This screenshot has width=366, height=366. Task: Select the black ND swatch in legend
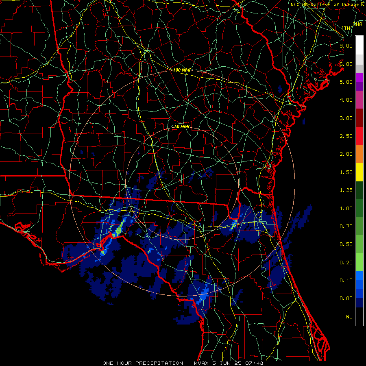(359, 316)
